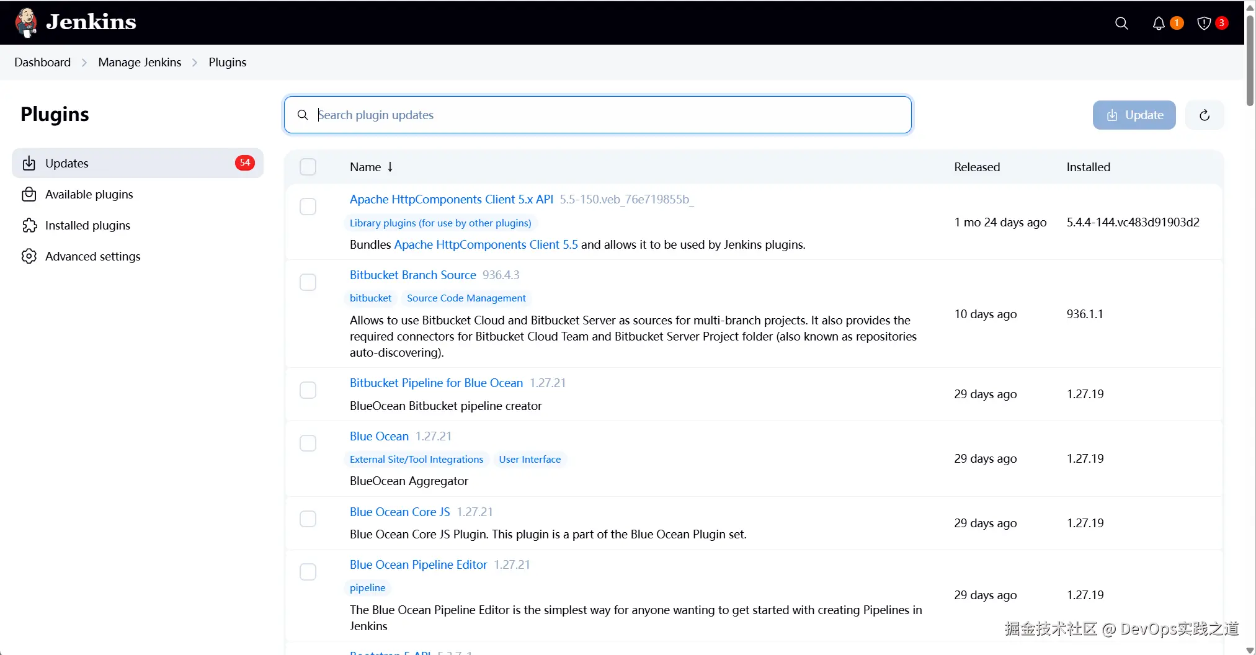Viewport: 1256px width, 655px height.
Task: Click the page vertical scrollbar thumb
Action: coord(1250,61)
